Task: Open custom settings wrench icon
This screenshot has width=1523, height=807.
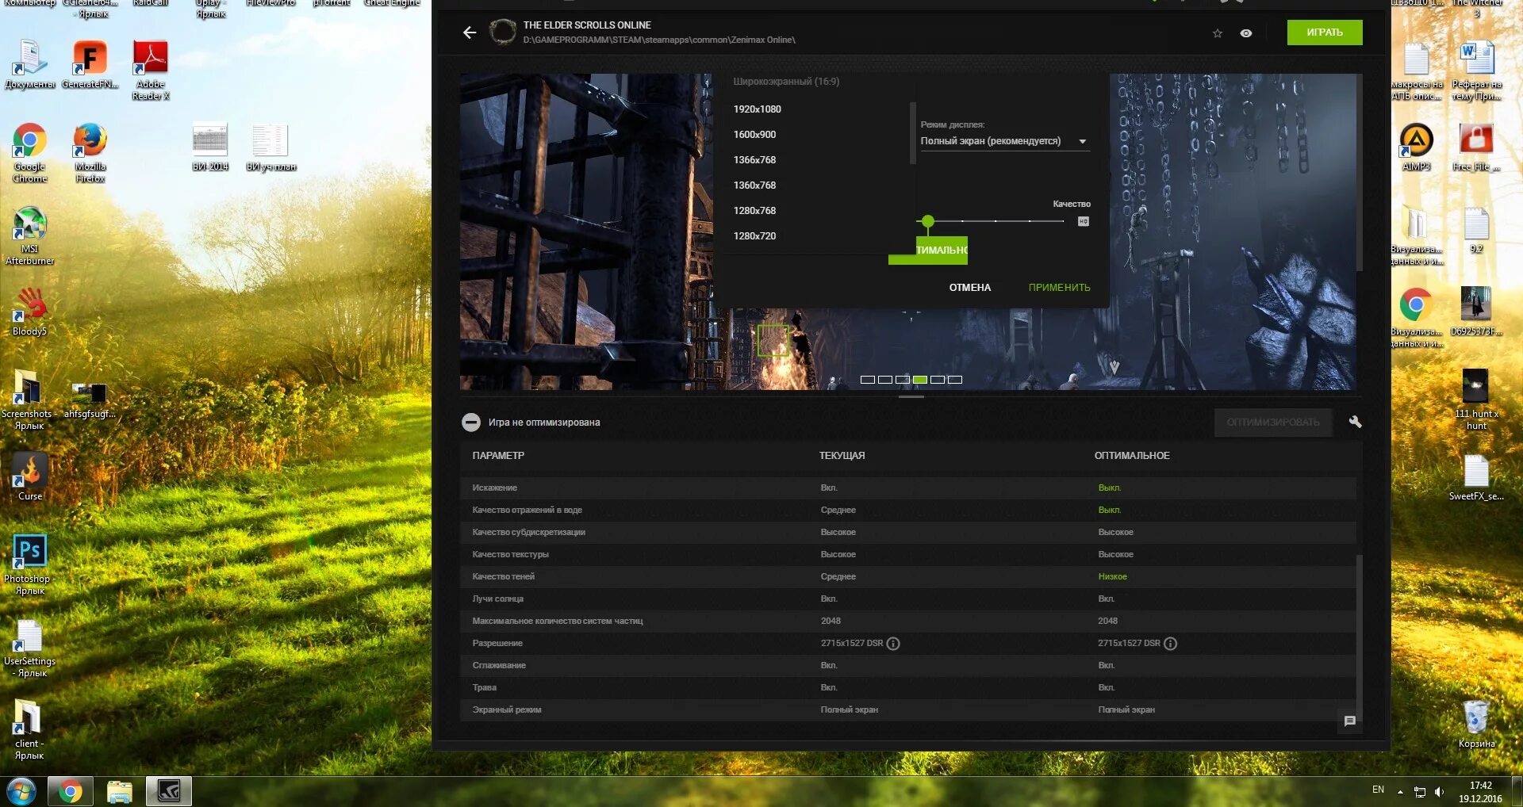Action: coord(1355,422)
